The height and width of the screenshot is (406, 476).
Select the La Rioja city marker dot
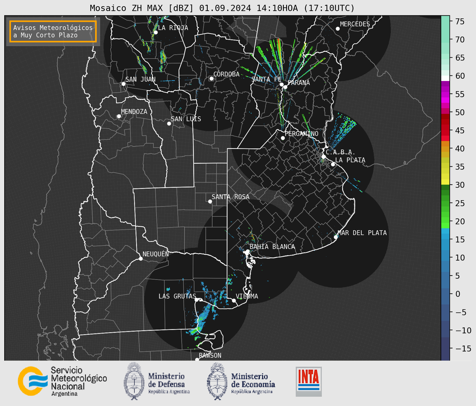coord(155,32)
